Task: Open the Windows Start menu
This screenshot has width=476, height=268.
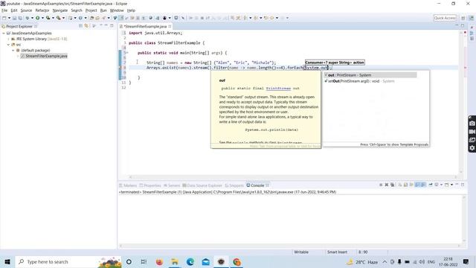Action: click(x=7, y=261)
